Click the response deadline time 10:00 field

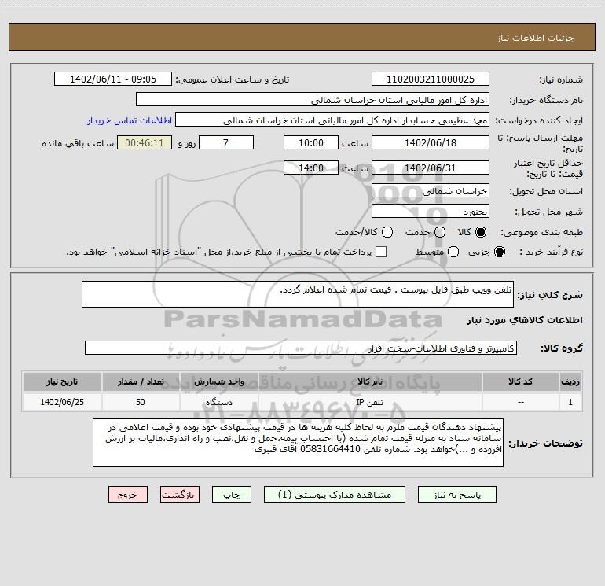click(x=311, y=142)
